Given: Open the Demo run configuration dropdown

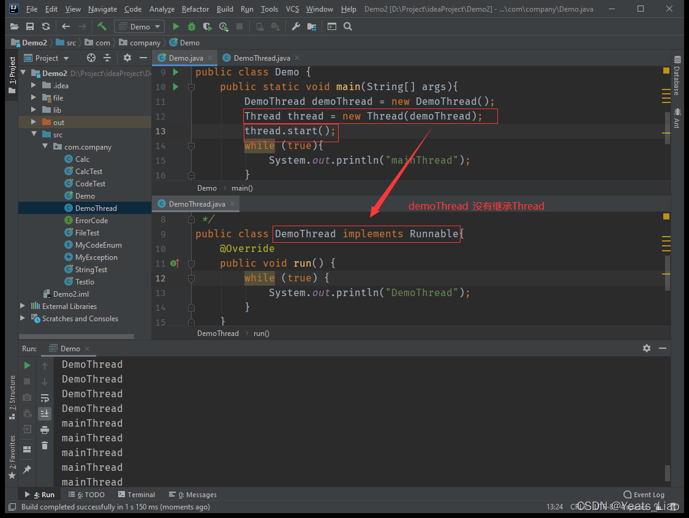Looking at the screenshot, I should pos(139,27).
